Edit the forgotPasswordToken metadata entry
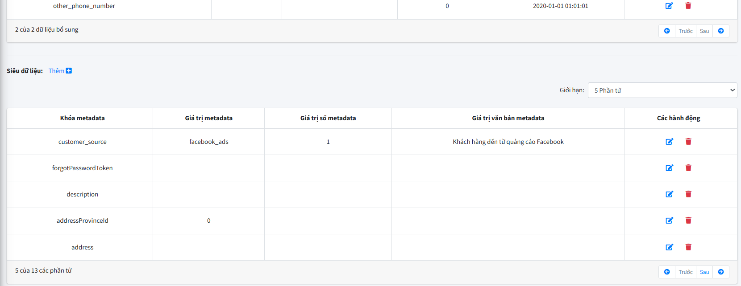The image size is (741, 286). 669,168
